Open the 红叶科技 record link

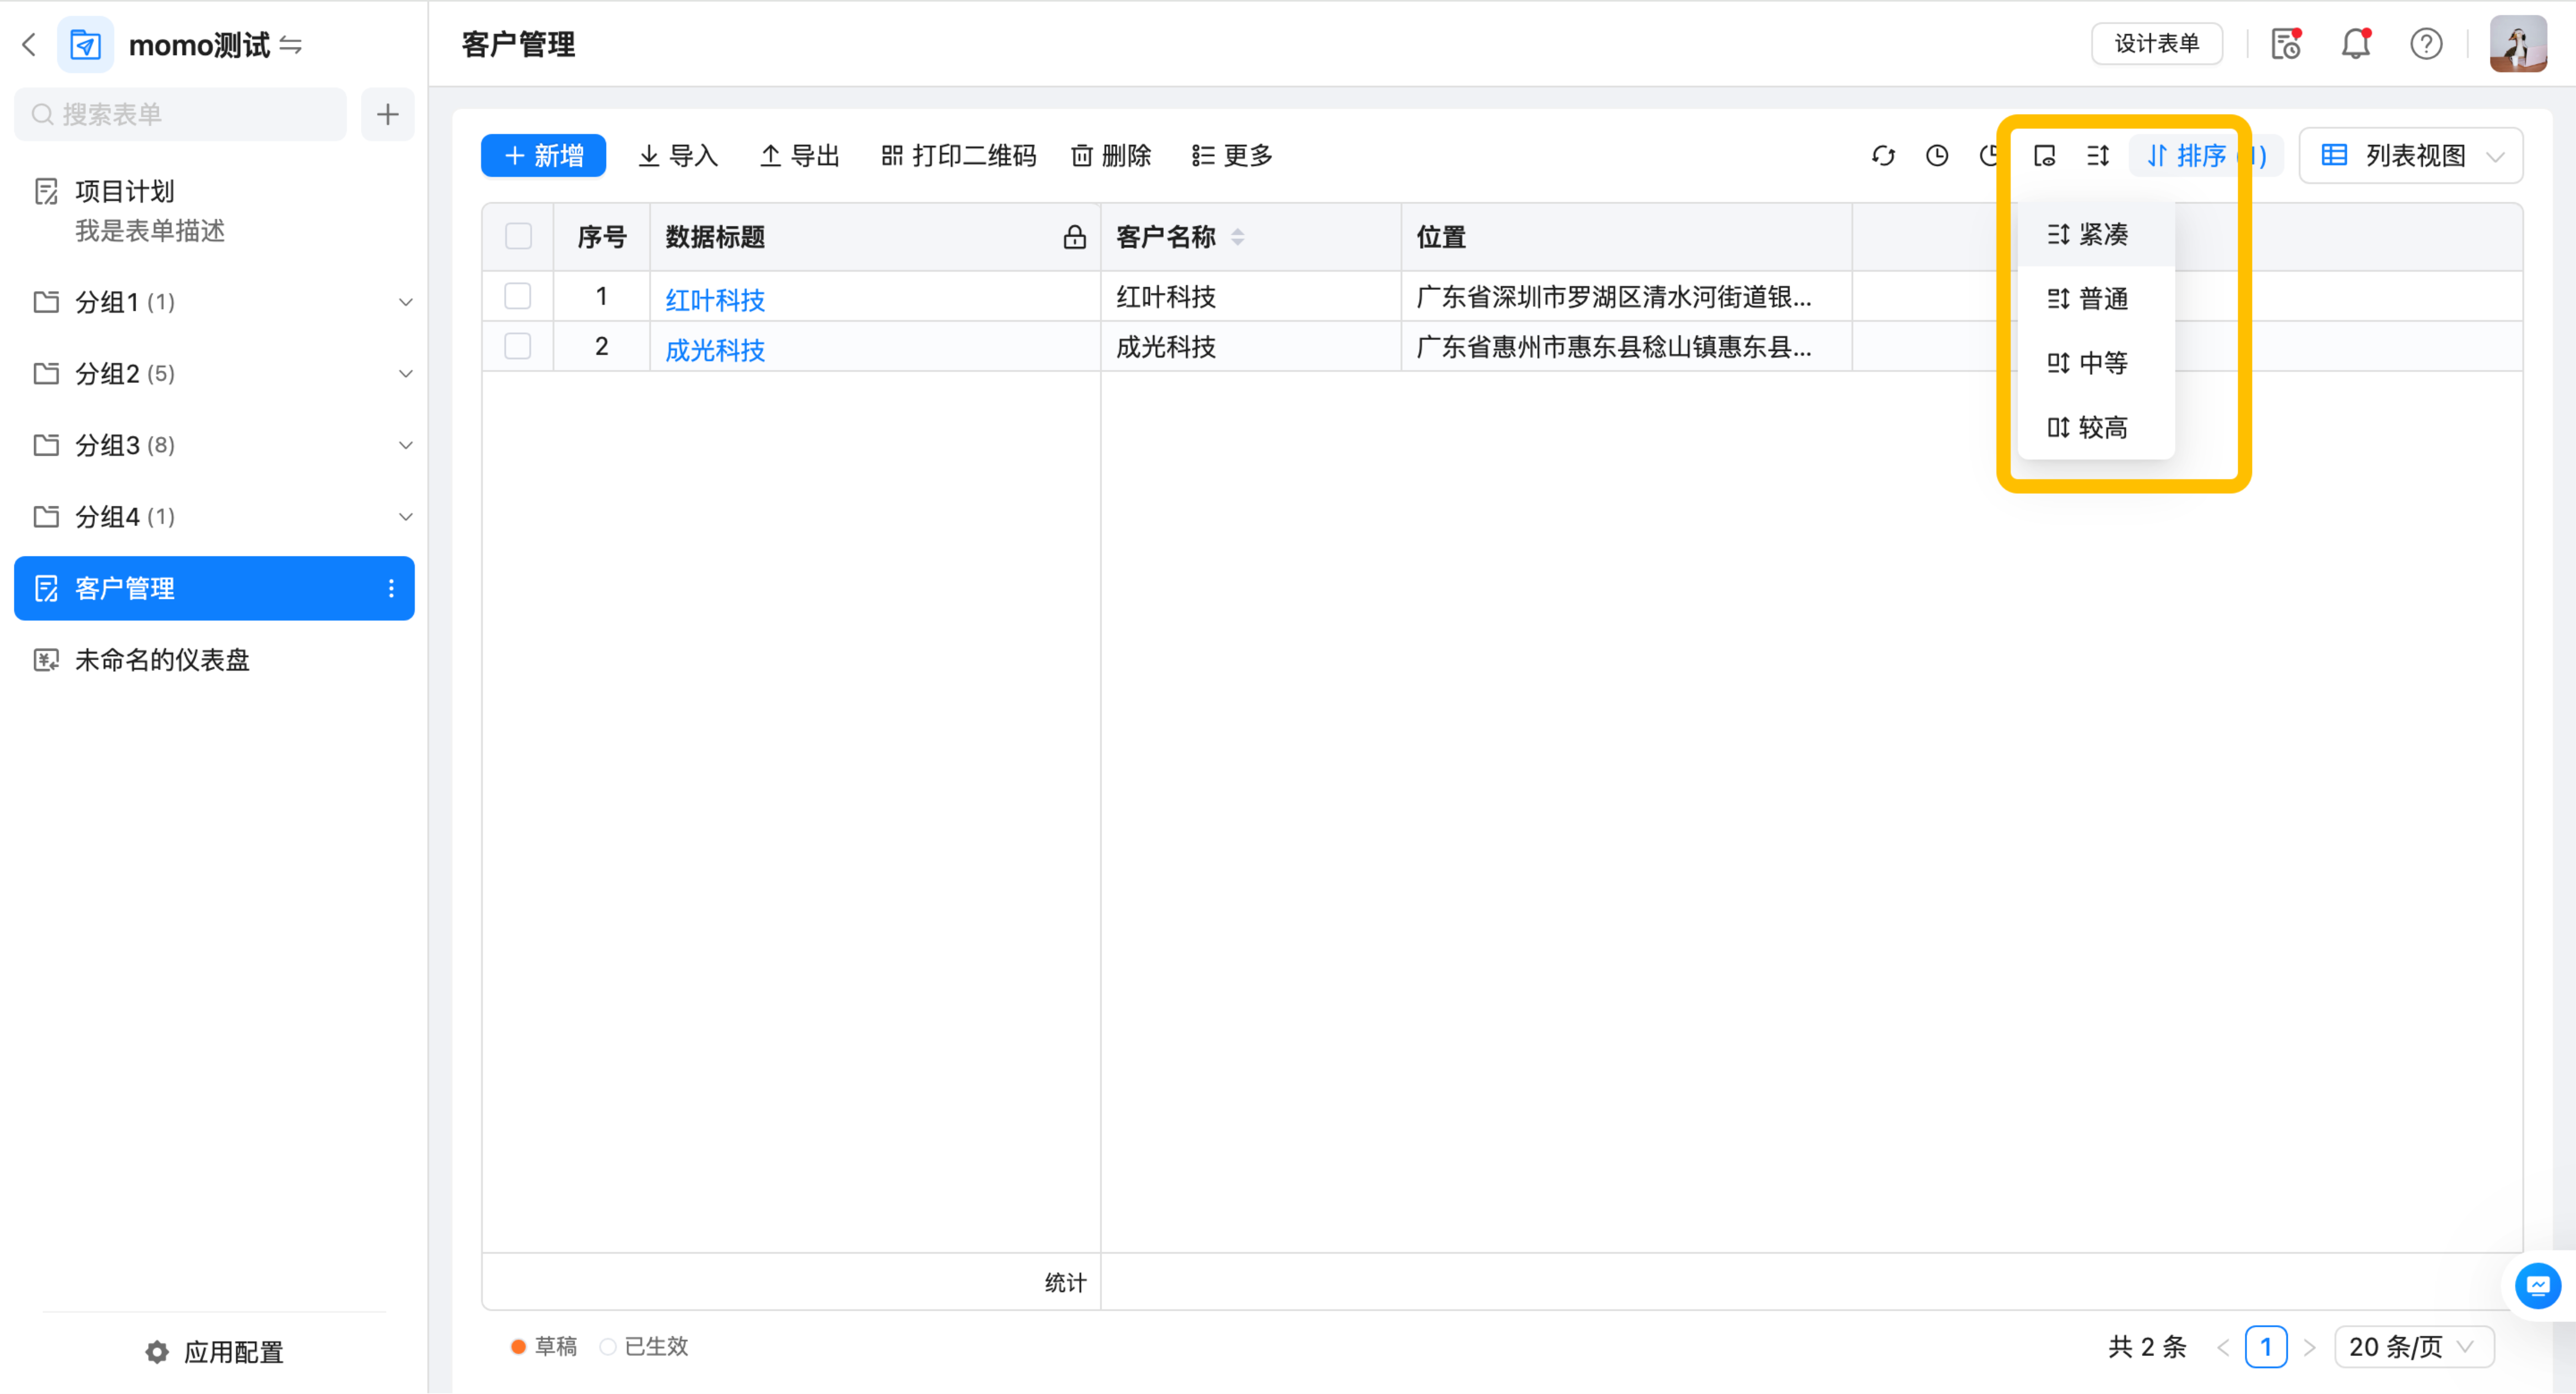pyautogui.click(x=715, y=299)
